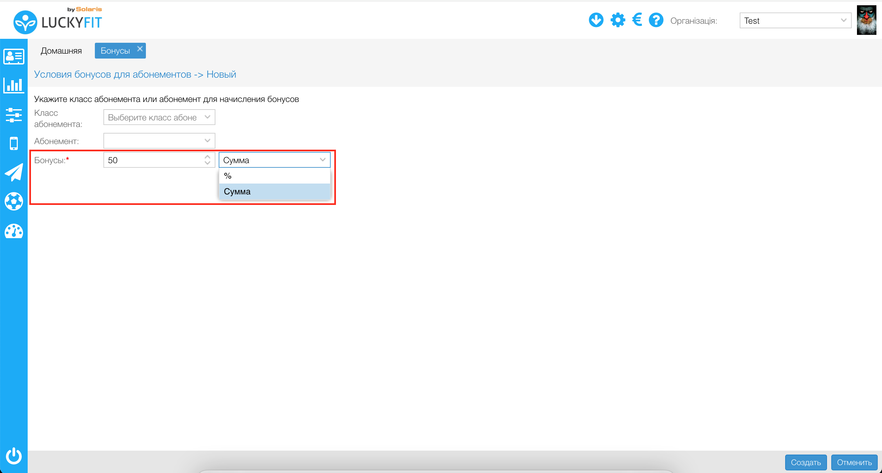Click the paper plane messaging icon
This screenshot has height=473, width=882.
(14, 172)
